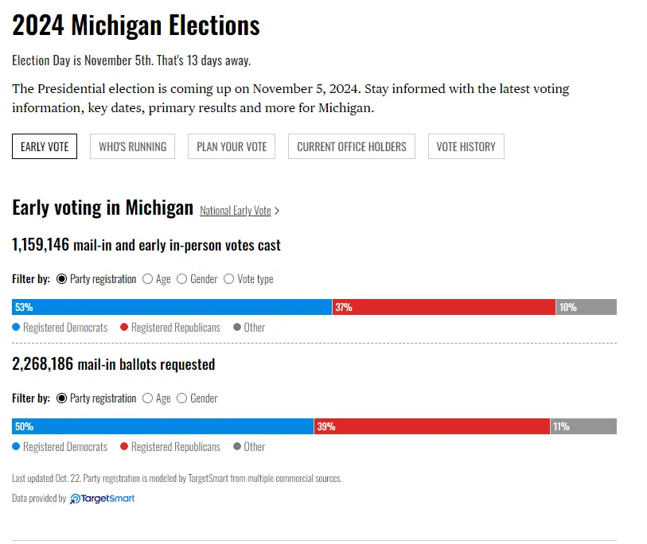Click the 53% Democrats bar segment

[172, 307]
